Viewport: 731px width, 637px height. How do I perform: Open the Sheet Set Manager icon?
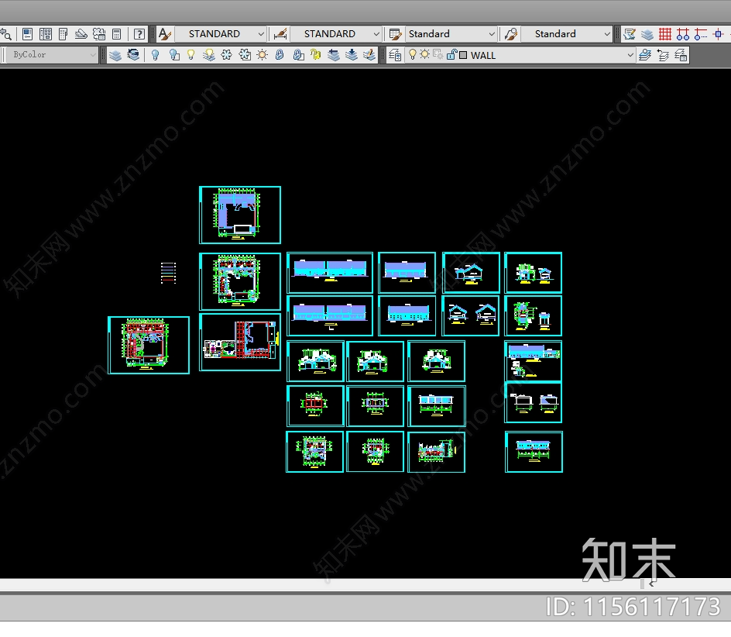tap(81, 34)
